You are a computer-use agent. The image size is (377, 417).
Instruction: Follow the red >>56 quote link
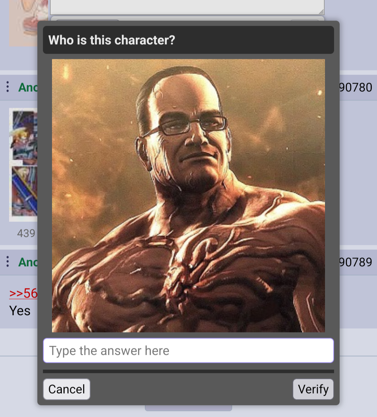pyautogui.click(x=23, y=293)
